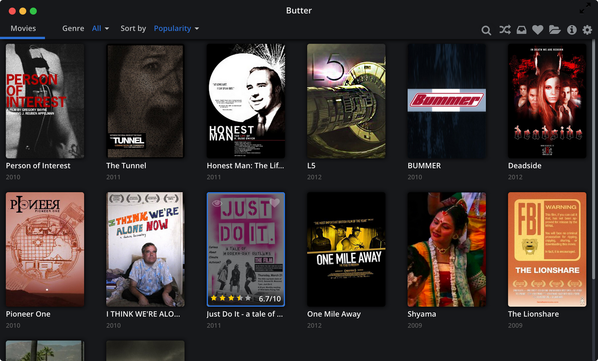Image resolution: width=598 pixels, height=361 pixels.
Task: Open the search field with the magnifier icon
Action: click(486, 30)
